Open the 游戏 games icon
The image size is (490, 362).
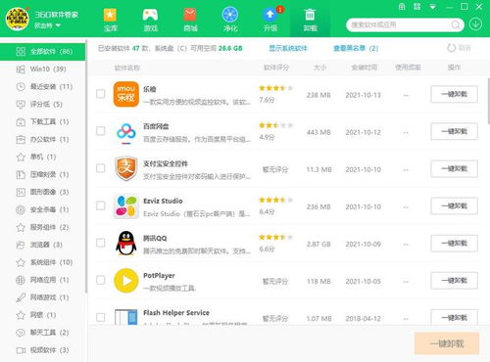point(150,15)
